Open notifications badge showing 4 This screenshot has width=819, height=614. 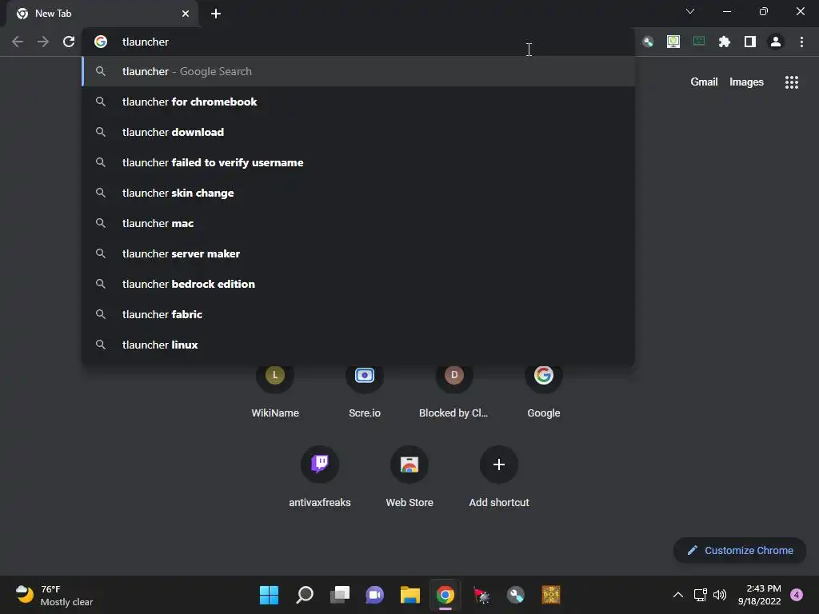797,595
